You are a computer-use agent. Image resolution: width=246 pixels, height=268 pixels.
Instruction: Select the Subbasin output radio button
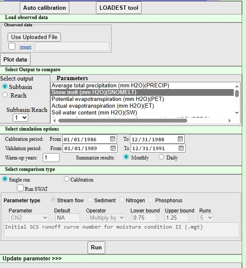pos(5,87)
